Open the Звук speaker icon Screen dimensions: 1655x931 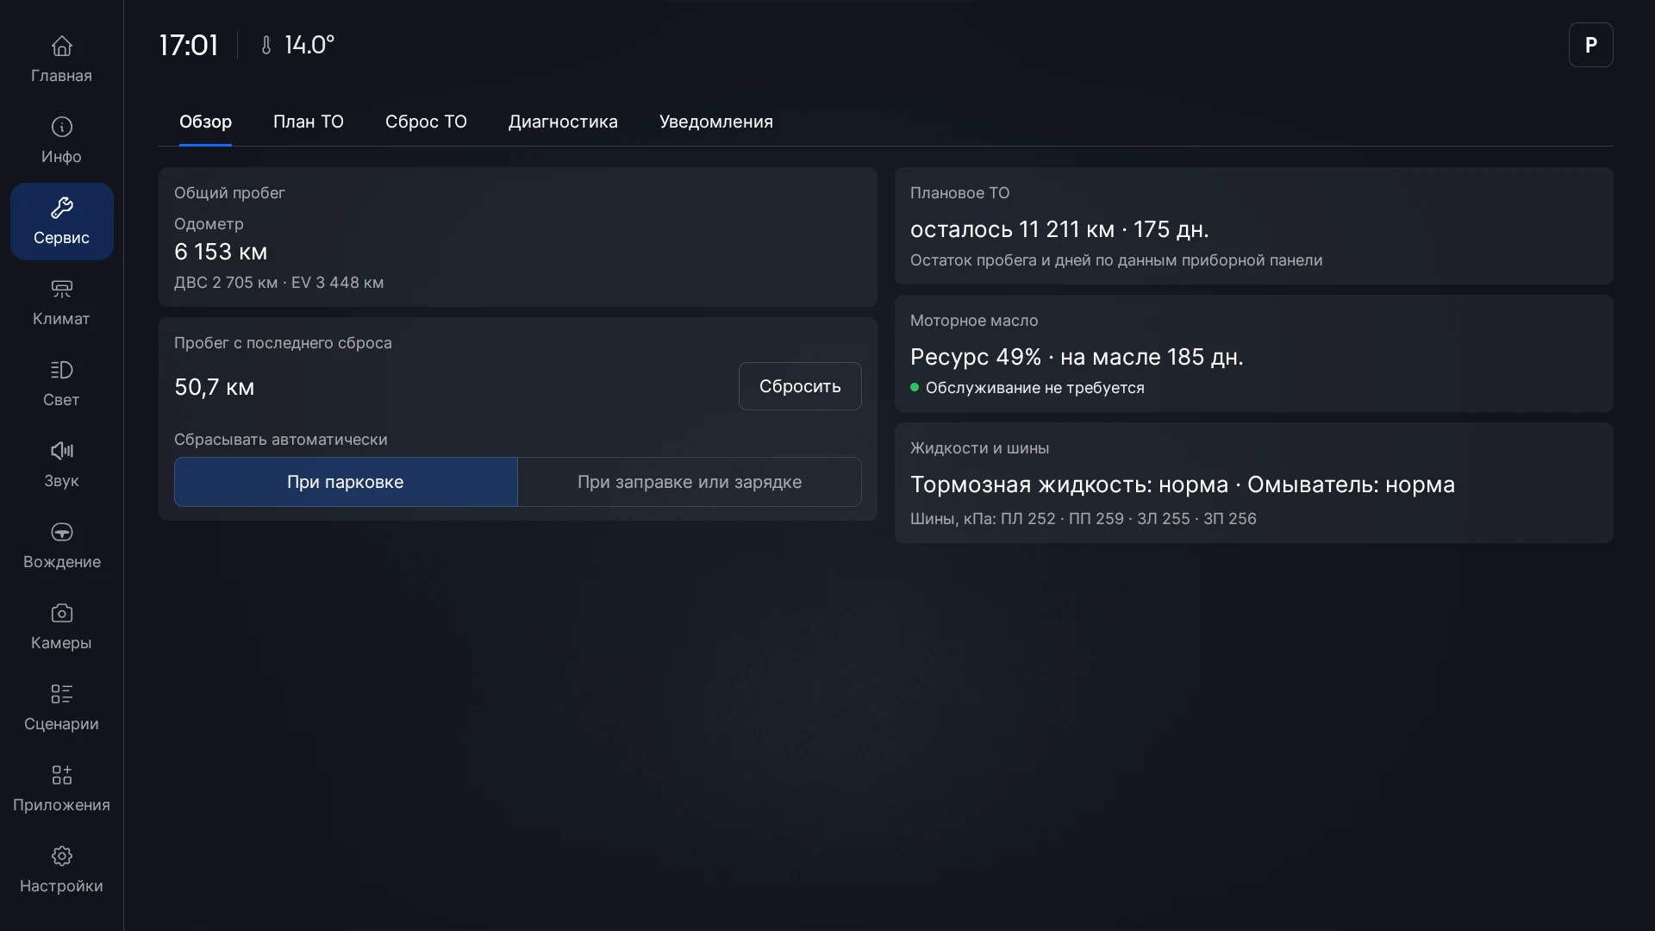61,451
